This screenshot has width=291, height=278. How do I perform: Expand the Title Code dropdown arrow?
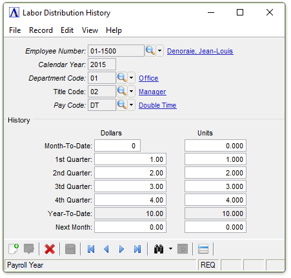tap(131, 92)
